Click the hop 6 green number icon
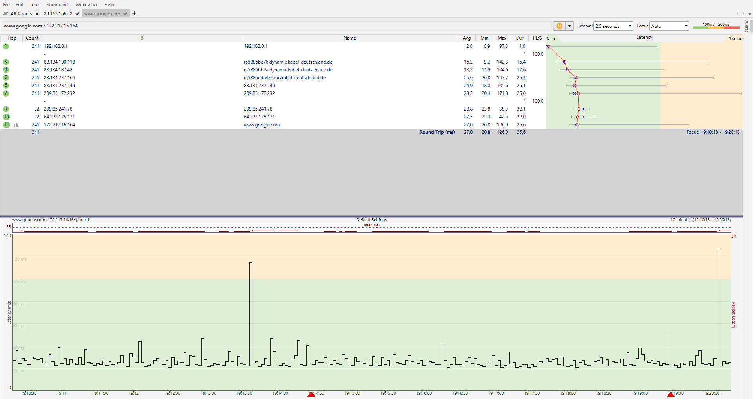Image resolution: width=753 pixels, height=399 pixels. [6, 86]
